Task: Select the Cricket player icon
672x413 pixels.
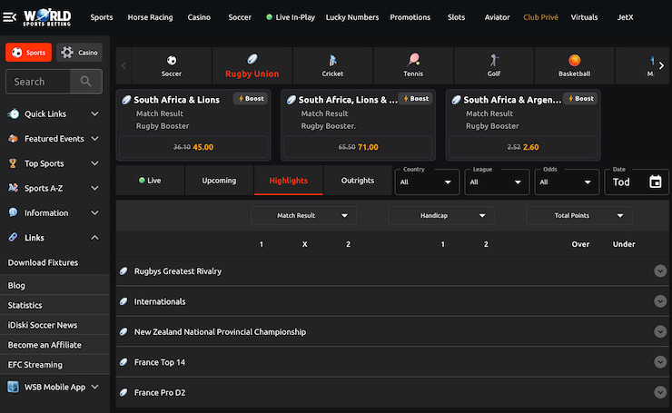Action: tap(332, 61)
